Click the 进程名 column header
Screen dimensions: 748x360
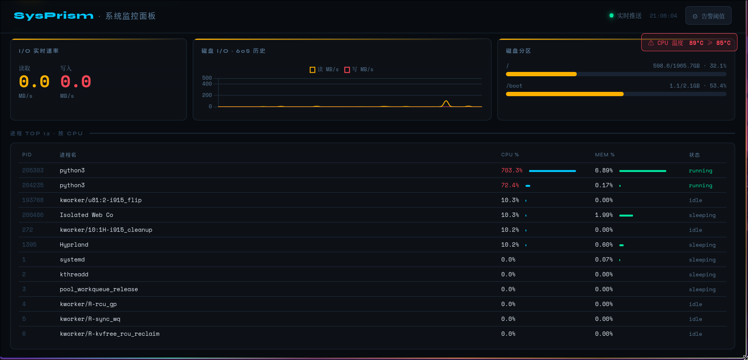click(68, 155)
